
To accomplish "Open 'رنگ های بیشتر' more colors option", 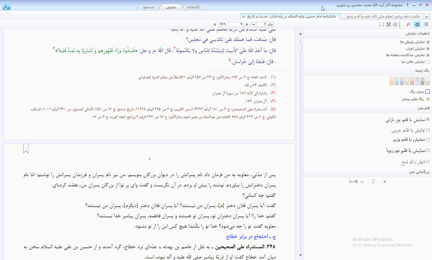I will coord(416,99).
